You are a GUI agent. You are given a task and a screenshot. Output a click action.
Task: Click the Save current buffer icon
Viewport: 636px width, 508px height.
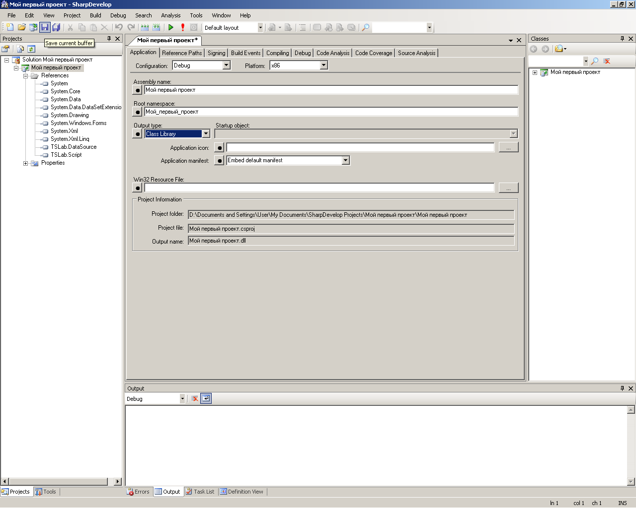pos(45,28)
